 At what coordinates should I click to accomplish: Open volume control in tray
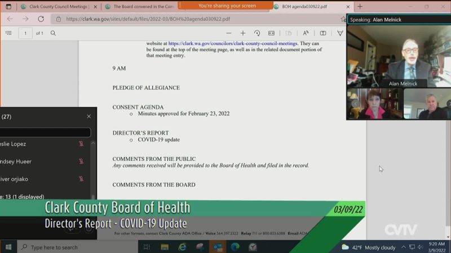coord(421,247)
